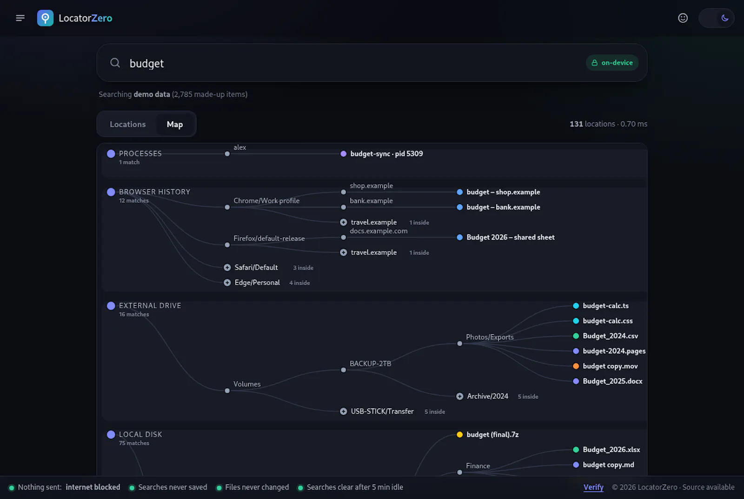The height and width of the screenshot is (499, 744).
Task: Open budget – bank.example history entry
Action: tap(498, 207)
